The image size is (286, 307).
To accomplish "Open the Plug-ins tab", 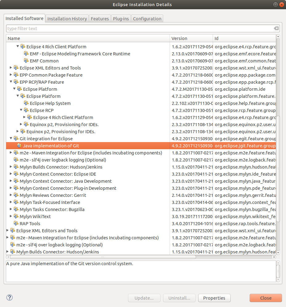I will (121, 18).
